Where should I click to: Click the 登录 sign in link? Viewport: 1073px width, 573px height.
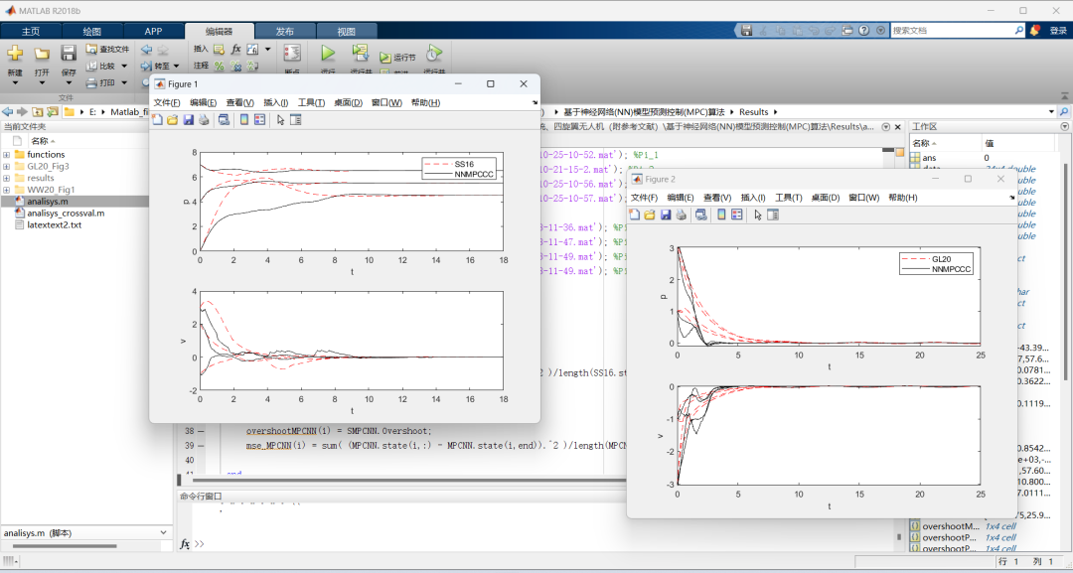pyautogui.click(x=1058, y=31)
